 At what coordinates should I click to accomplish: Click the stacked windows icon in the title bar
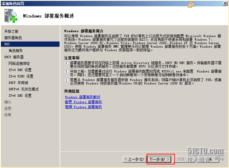(191, 4)
